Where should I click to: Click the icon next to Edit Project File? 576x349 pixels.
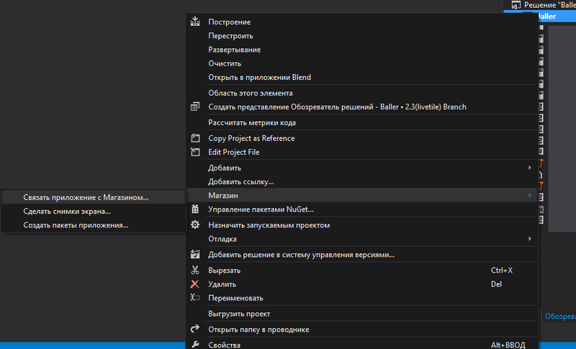click(195, 152)
